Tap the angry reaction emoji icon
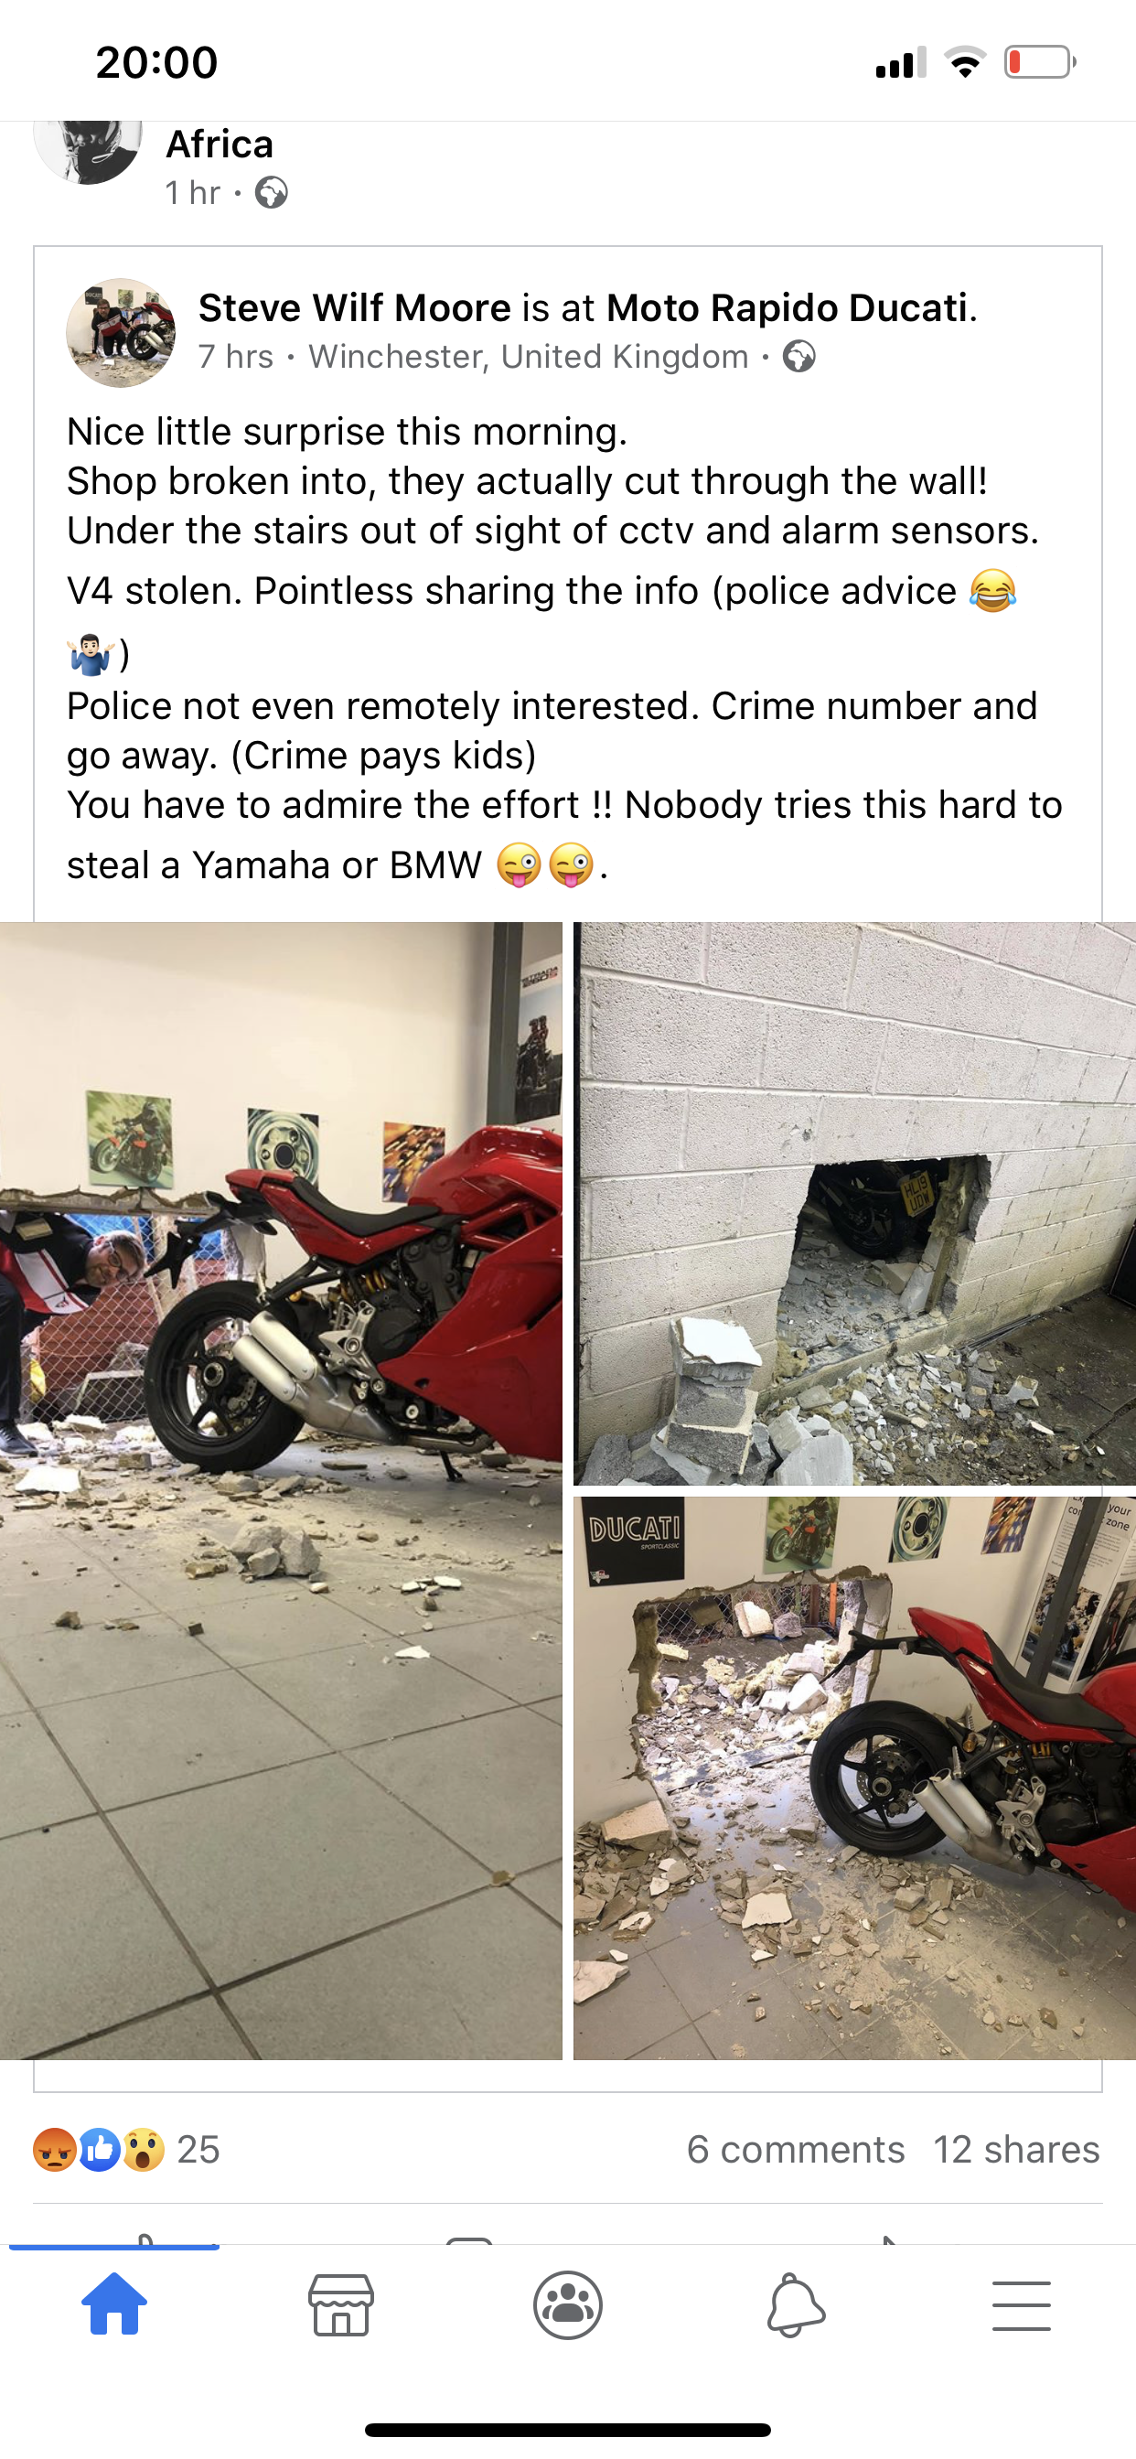1136x2459 pixels. coord(53,2150)
